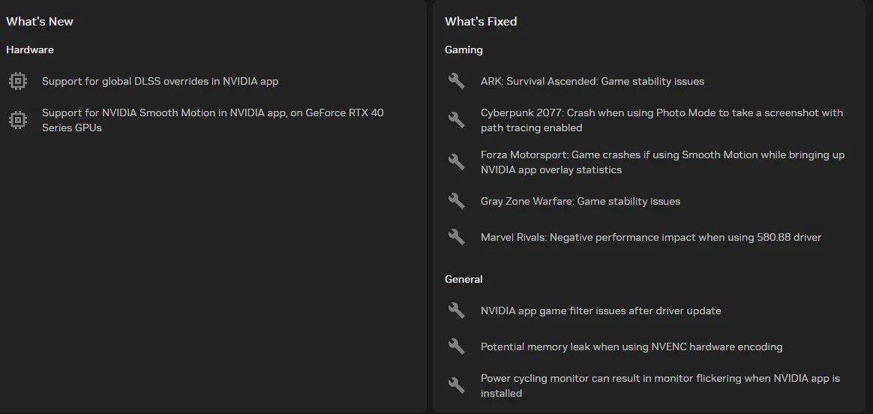873x414 pixels.
Task: Click wrench icon beside game filter issues
Action: coord(456,310)
